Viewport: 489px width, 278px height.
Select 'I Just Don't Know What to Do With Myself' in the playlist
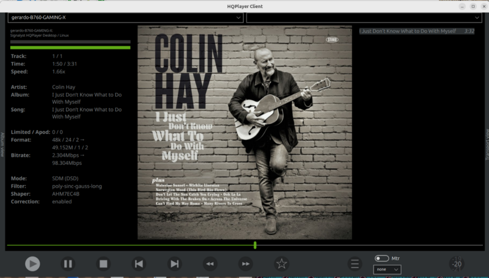417,31
